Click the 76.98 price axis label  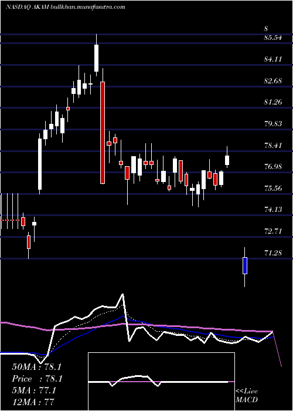(273, 166)
